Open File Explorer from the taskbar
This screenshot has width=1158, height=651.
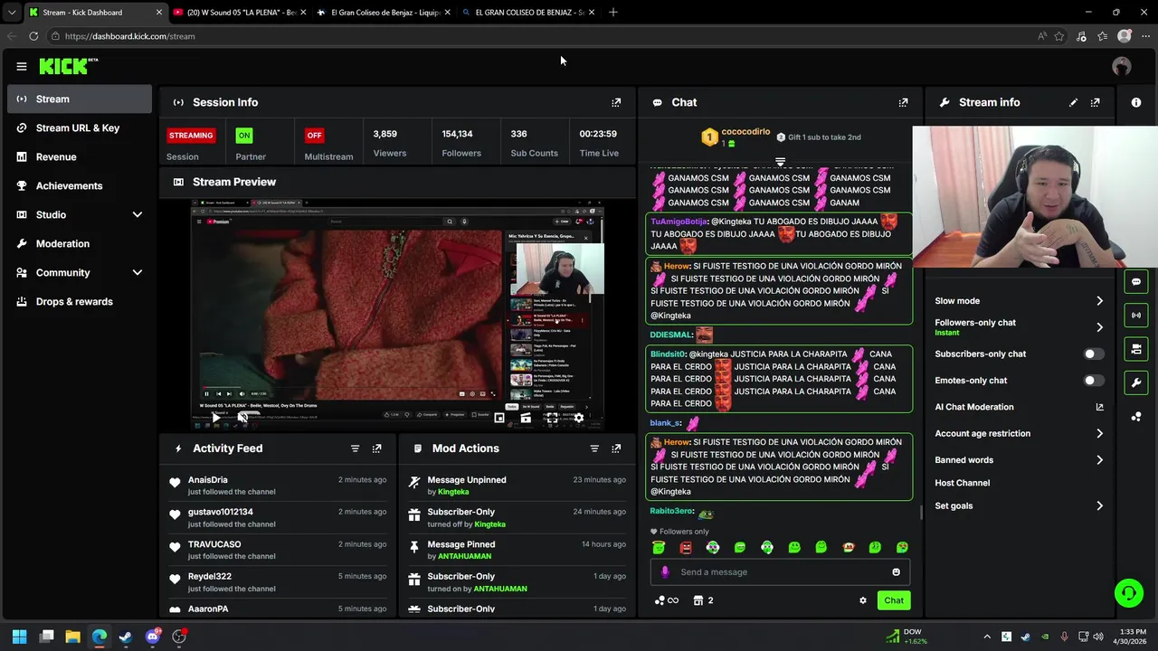[72, 637]
